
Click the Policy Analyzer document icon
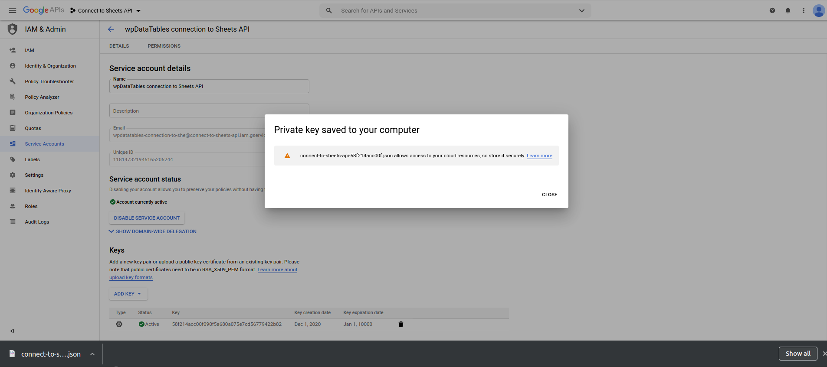(13, 97)
